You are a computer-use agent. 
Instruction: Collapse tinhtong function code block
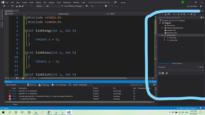26,31
